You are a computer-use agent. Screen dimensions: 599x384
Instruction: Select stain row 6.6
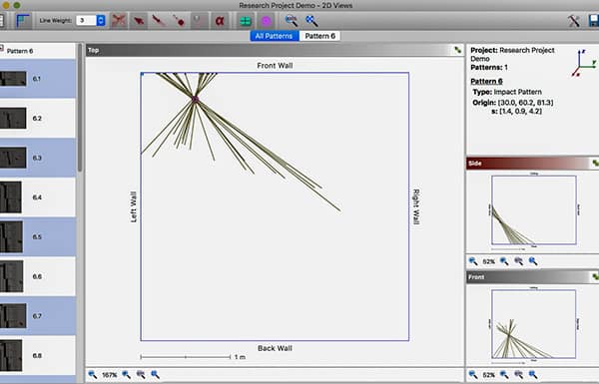38,276
